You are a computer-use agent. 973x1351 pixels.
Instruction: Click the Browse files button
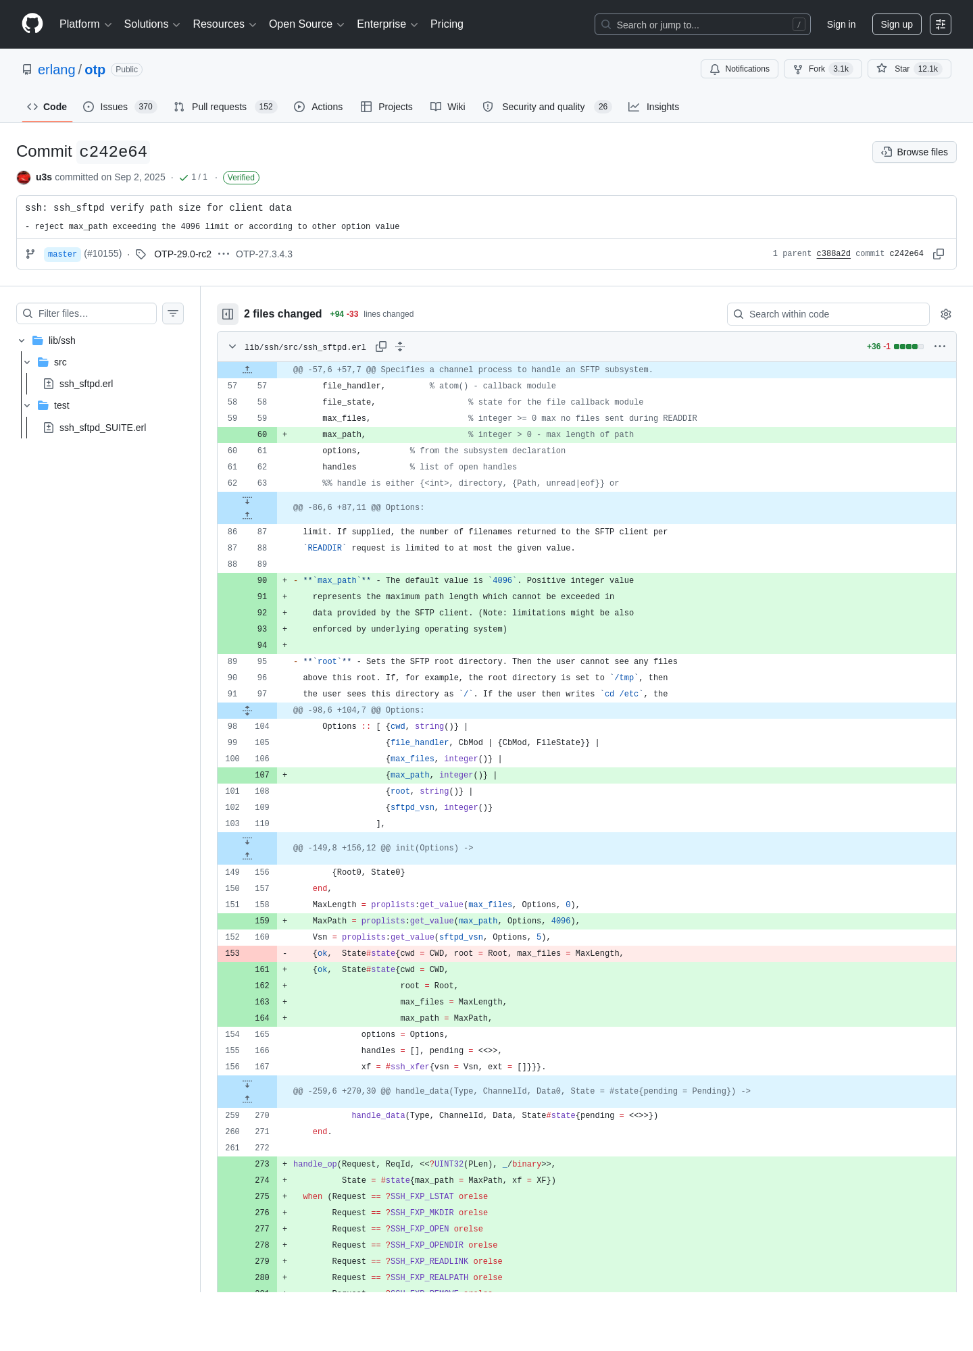click(914, 152)
